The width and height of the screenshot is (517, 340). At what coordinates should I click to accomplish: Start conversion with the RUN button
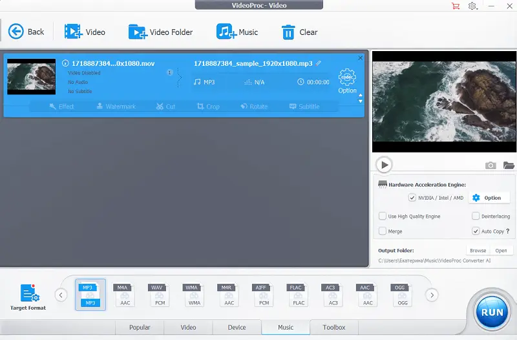[x=492, y=312]
